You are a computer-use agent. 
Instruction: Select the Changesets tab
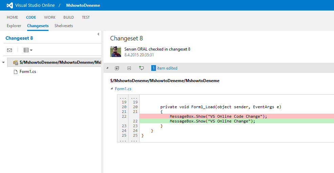pos(38,26)
